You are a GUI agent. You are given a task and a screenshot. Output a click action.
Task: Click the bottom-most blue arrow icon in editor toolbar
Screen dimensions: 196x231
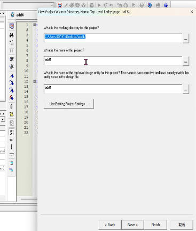(x=12, y=170)
